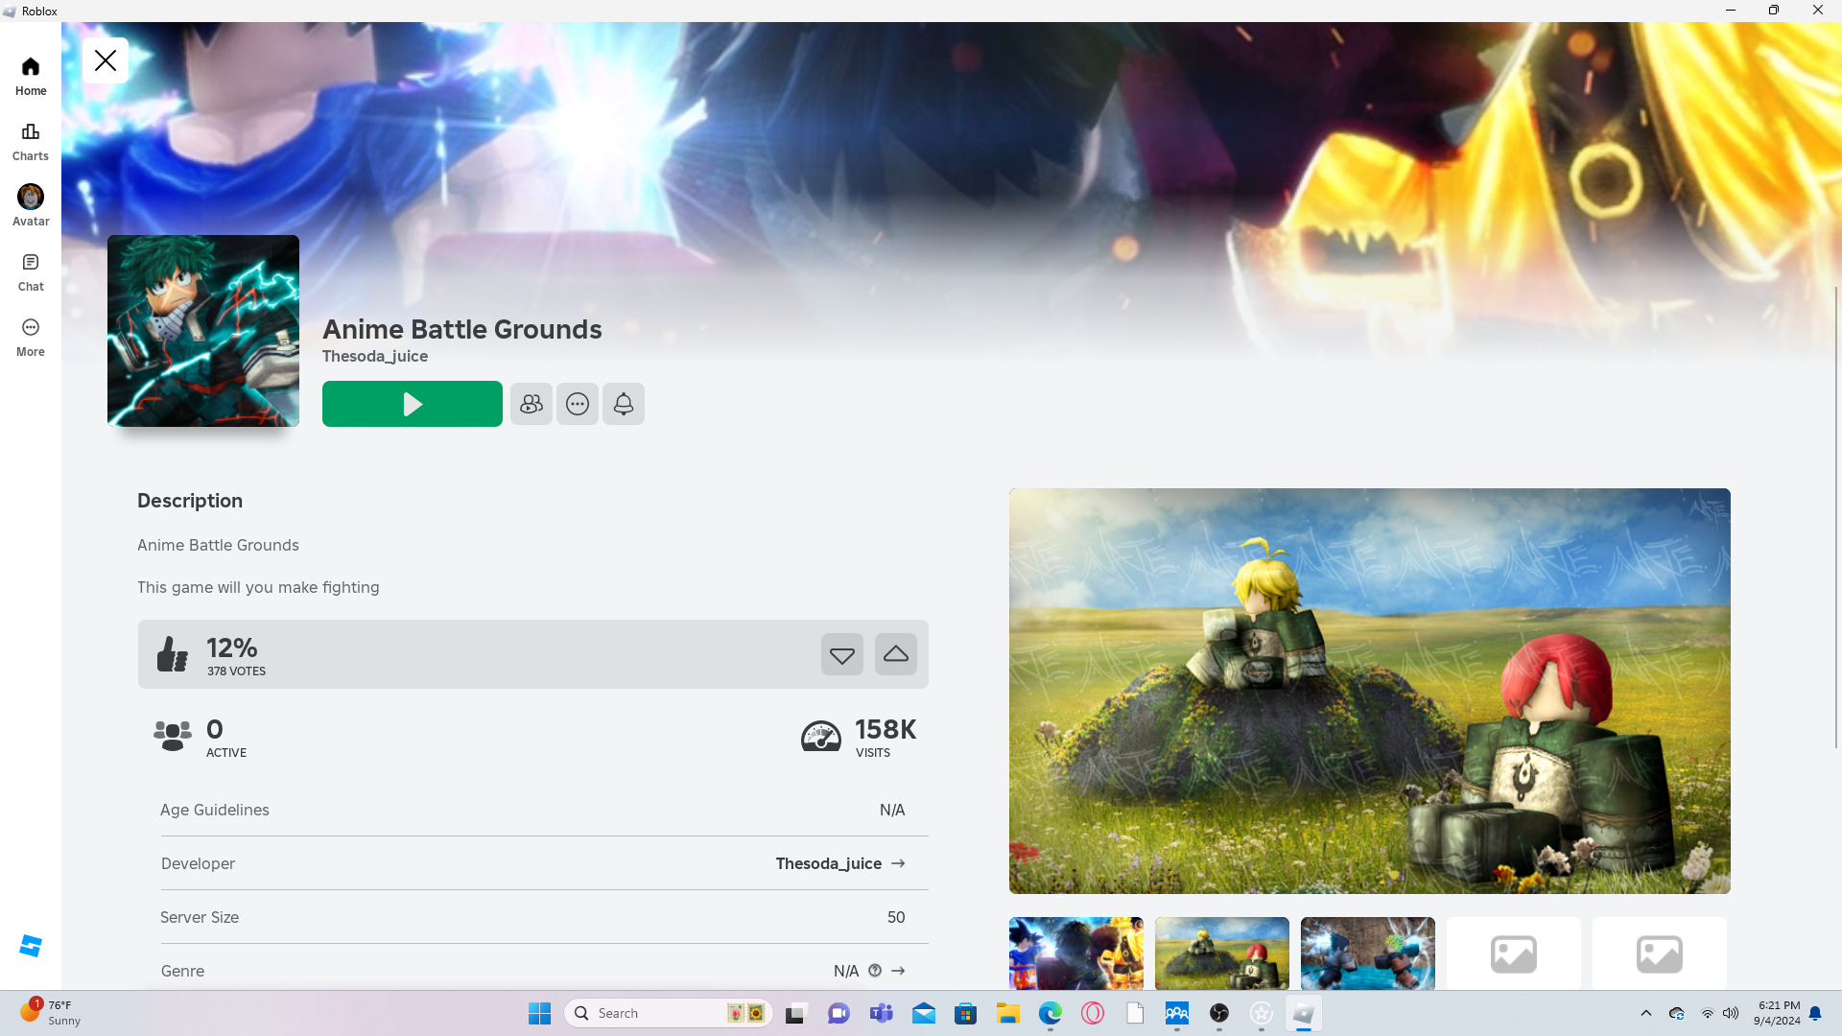1842x1036 pixels.
Task: Select the third screenshot thumbnail
Action: [1367, 953]
